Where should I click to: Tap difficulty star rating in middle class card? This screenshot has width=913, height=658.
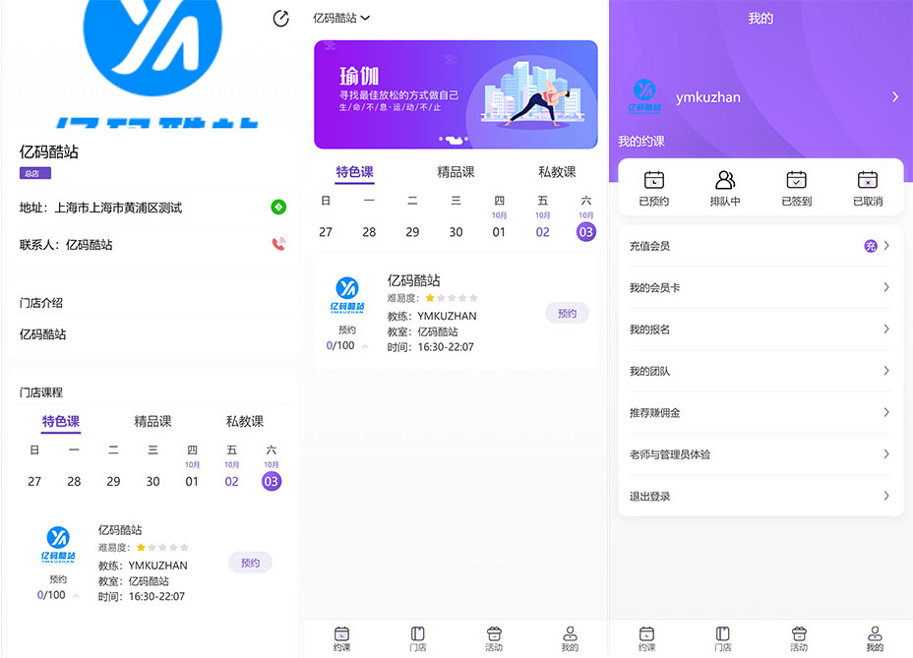click(x=452, y=298)
